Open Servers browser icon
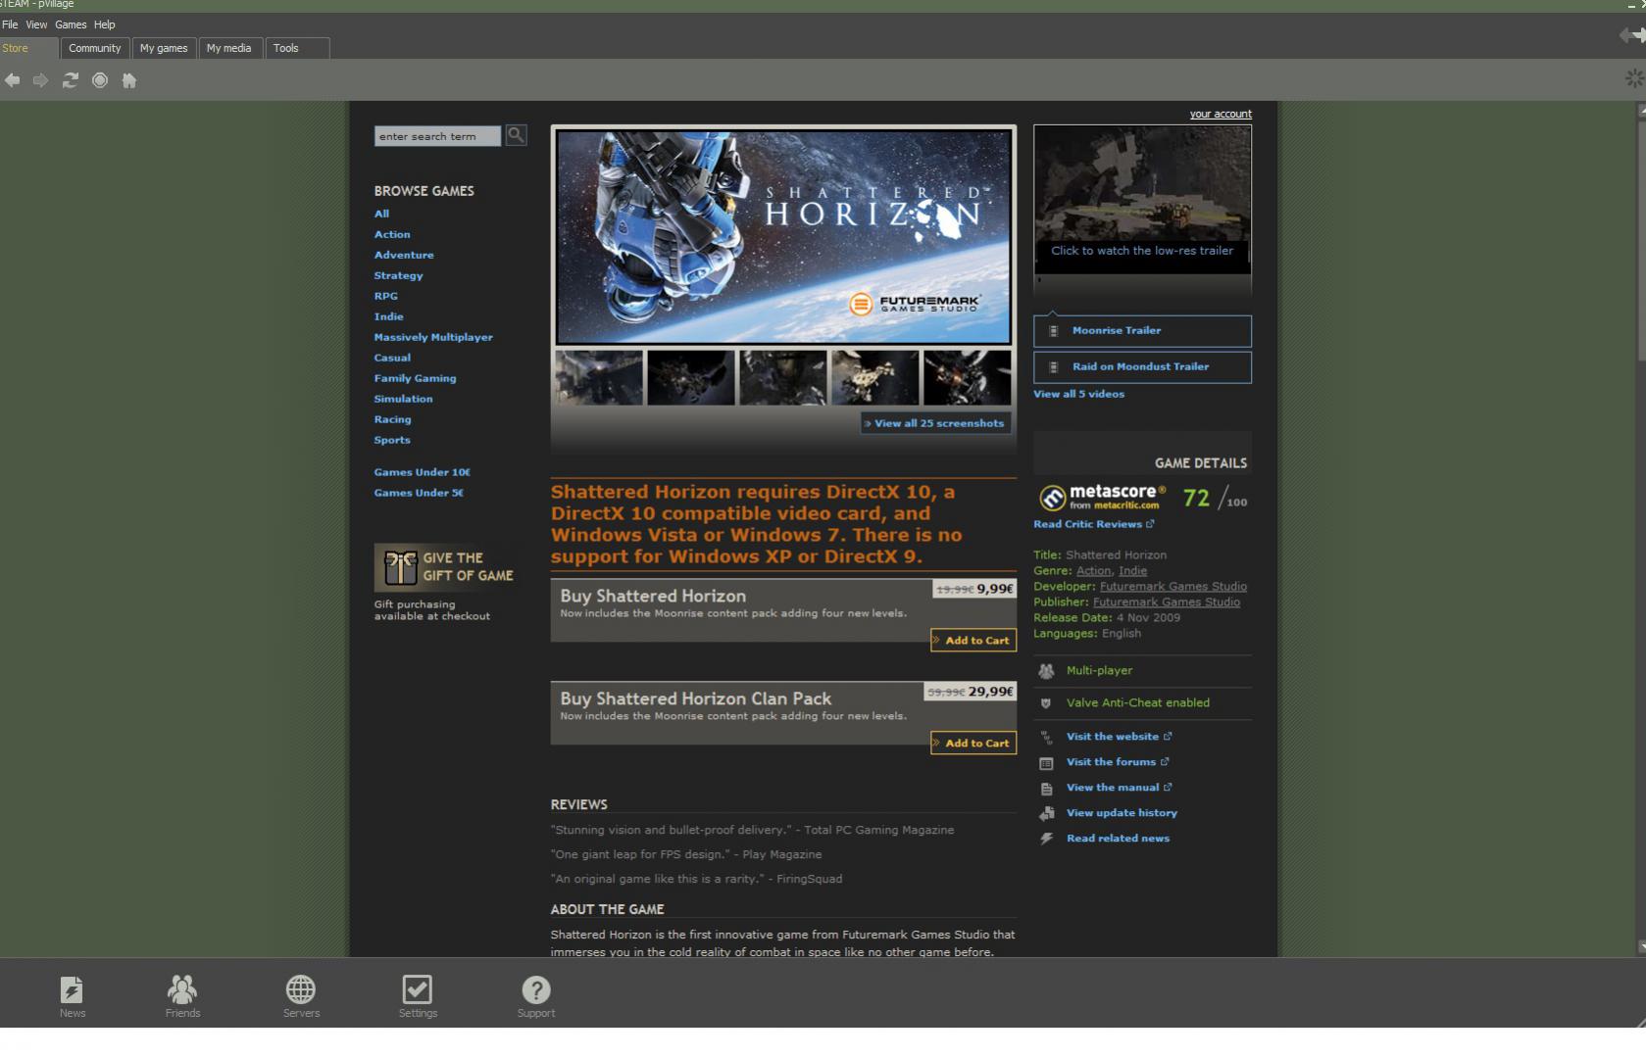 301,996
